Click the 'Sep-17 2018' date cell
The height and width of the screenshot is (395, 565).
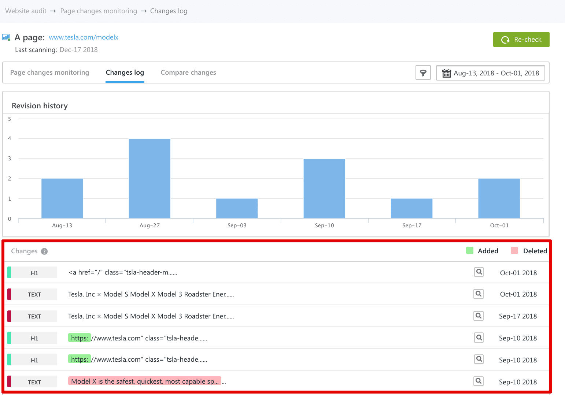pos(518,316)
